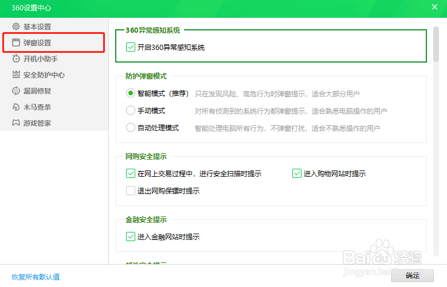The width and height of the screenshot is (447, 287).
Task: Click the vertical scrollbar thumb
Action: point(436,44)
